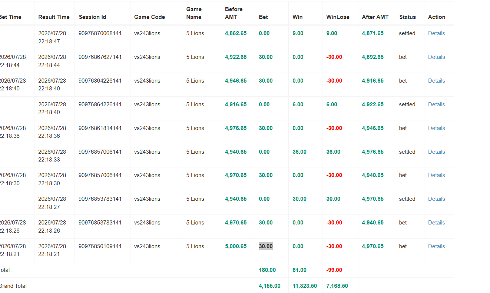Viewport: 490px width, 293px height.
Task: Click session id 90976850109141 cell
Action: pyautogui.click(x=100, y=246)
